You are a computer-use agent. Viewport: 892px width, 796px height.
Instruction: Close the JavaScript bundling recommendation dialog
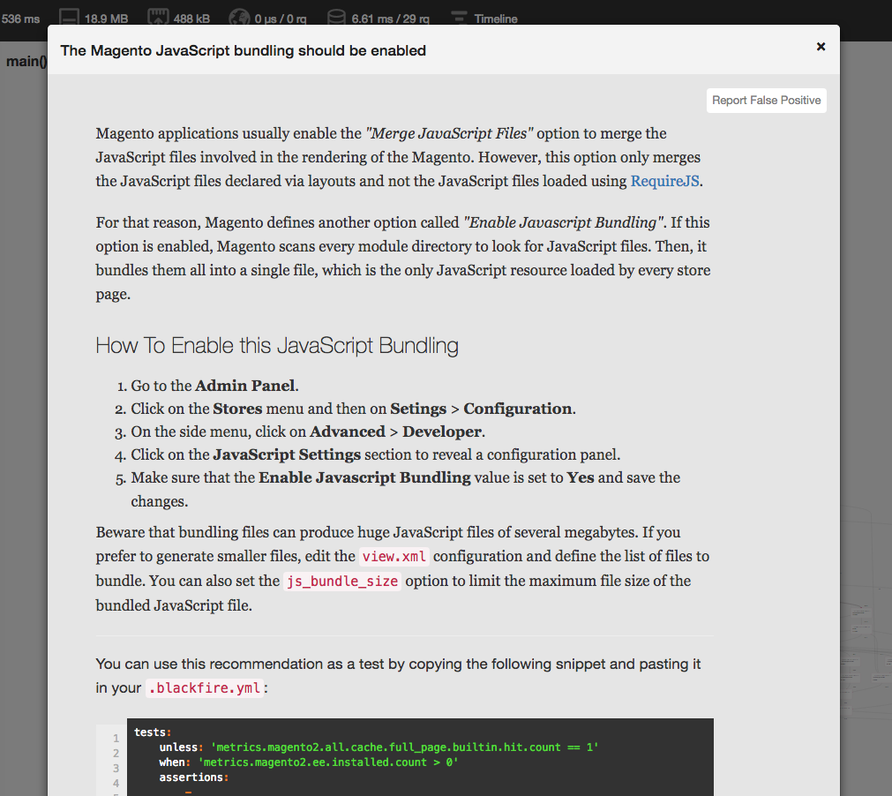(x=821, y=47)
